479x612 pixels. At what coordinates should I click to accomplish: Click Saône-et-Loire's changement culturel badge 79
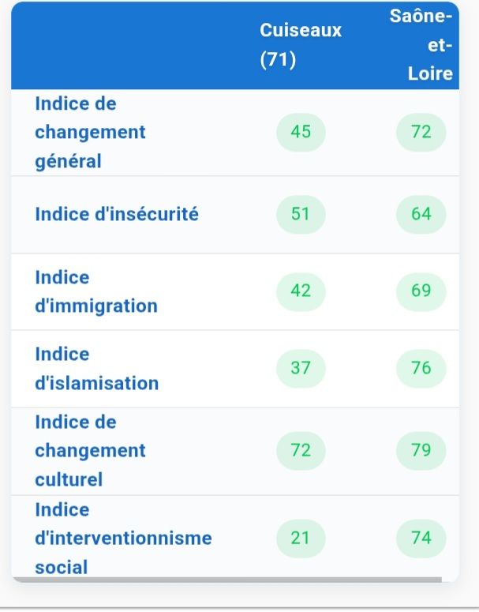point(421,451)
